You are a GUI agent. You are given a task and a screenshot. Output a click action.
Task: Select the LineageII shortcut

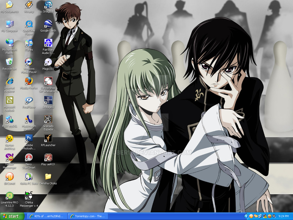pos(48,102)
